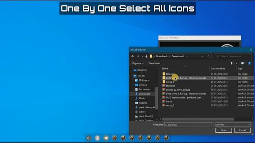
Task: Open the view options dropdown arrow
Action: click(237, 63)
